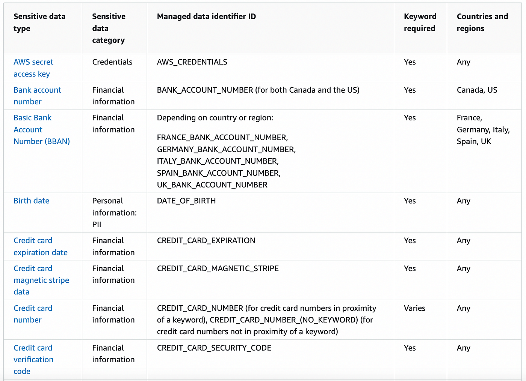This screenshot has height=381, width=526.
Task: Click the Credit card expiration date link
Action: coord(41,246)
